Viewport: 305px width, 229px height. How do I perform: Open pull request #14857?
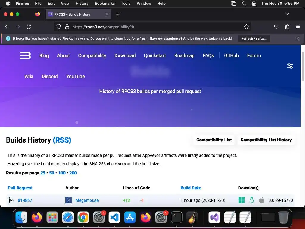pos(25,200)
